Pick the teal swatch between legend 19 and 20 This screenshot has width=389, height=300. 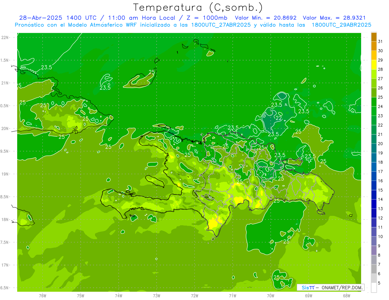[374, 148]
